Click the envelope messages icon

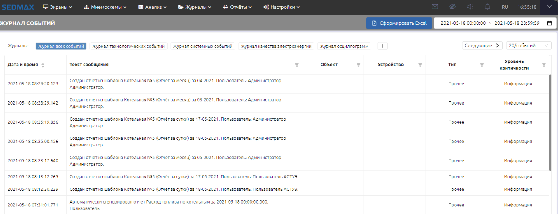[x=435, y=7]
